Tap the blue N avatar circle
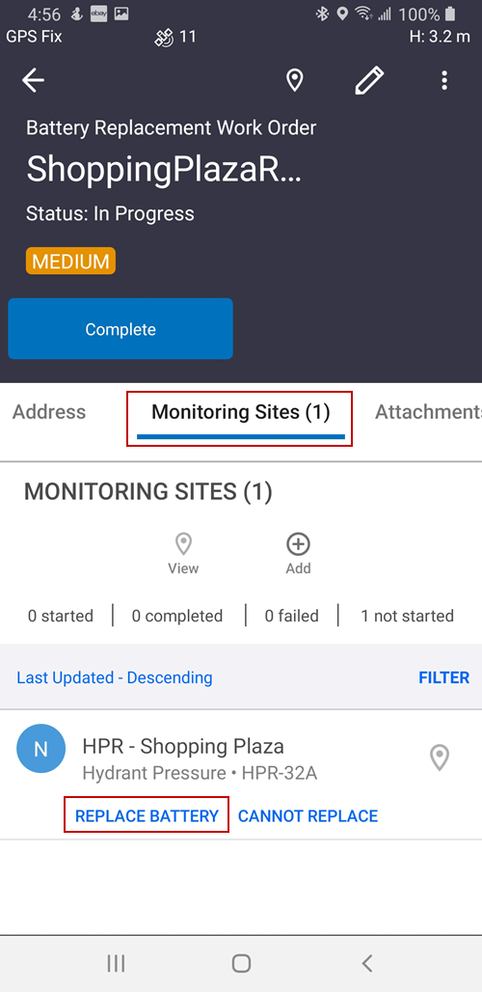 [41, 749]
